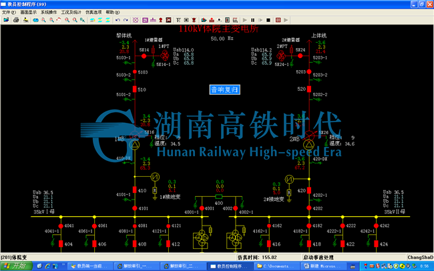Launch Internet Explorer from quick launch
Image resolution: width=434 pixels, height=271 pixels.
47,266
